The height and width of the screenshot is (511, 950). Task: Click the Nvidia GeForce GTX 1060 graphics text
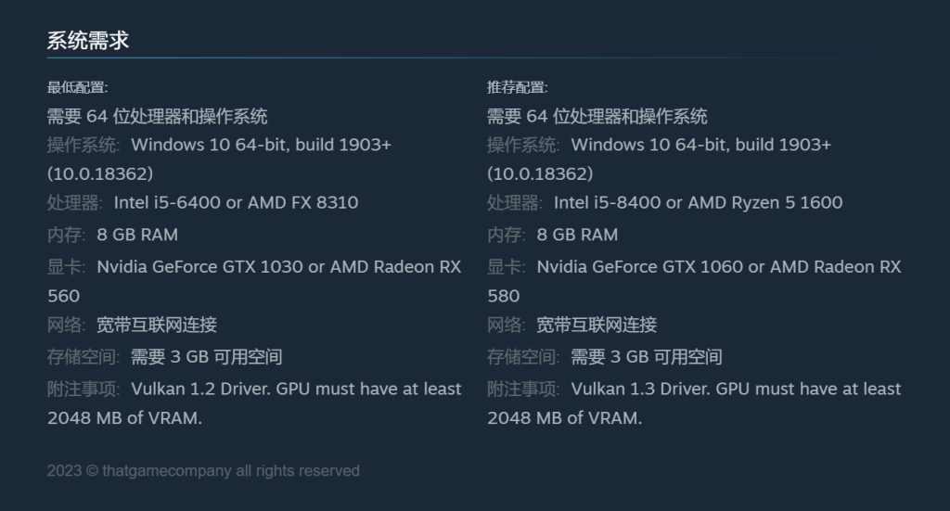coord(718,266)
